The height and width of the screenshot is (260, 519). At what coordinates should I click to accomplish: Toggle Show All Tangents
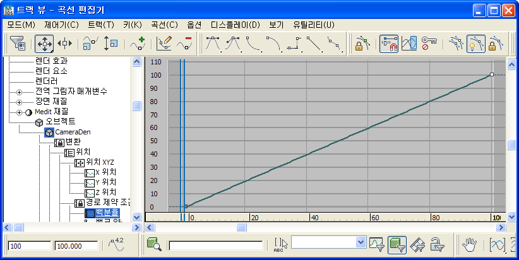tap(456, 44)
